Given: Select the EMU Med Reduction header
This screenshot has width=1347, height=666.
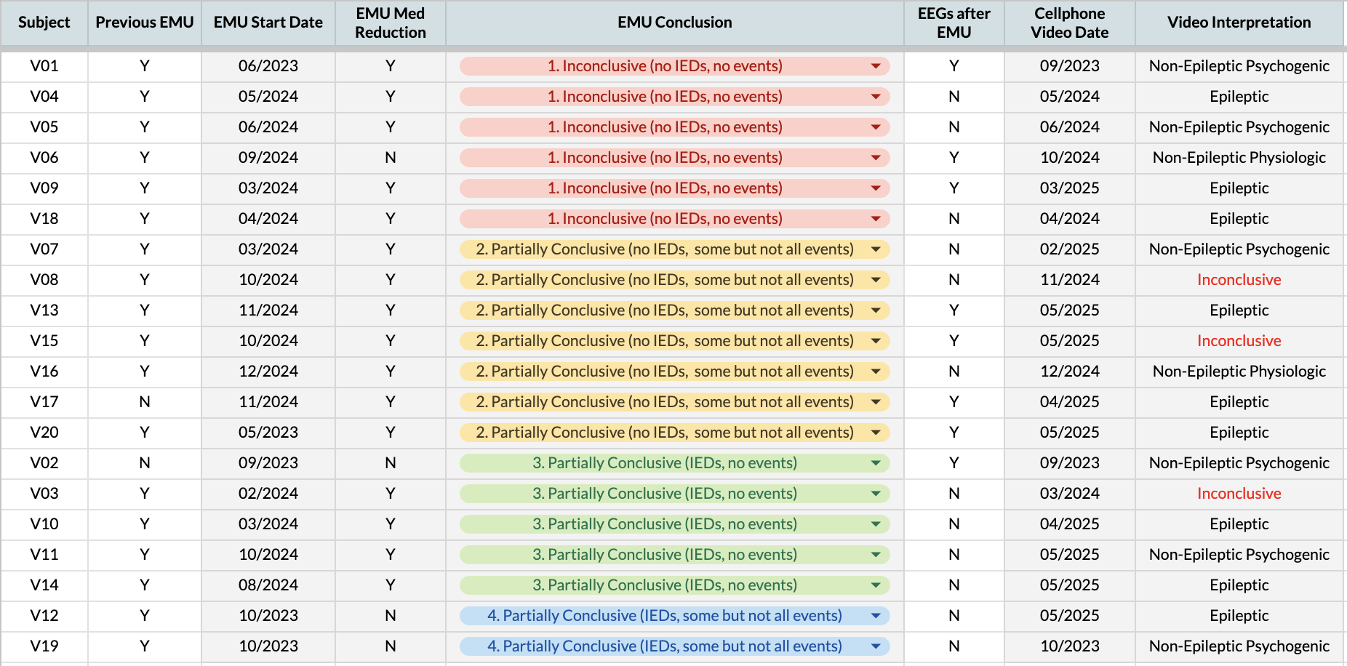Looking at the screenshot, I should pos(390,23).
